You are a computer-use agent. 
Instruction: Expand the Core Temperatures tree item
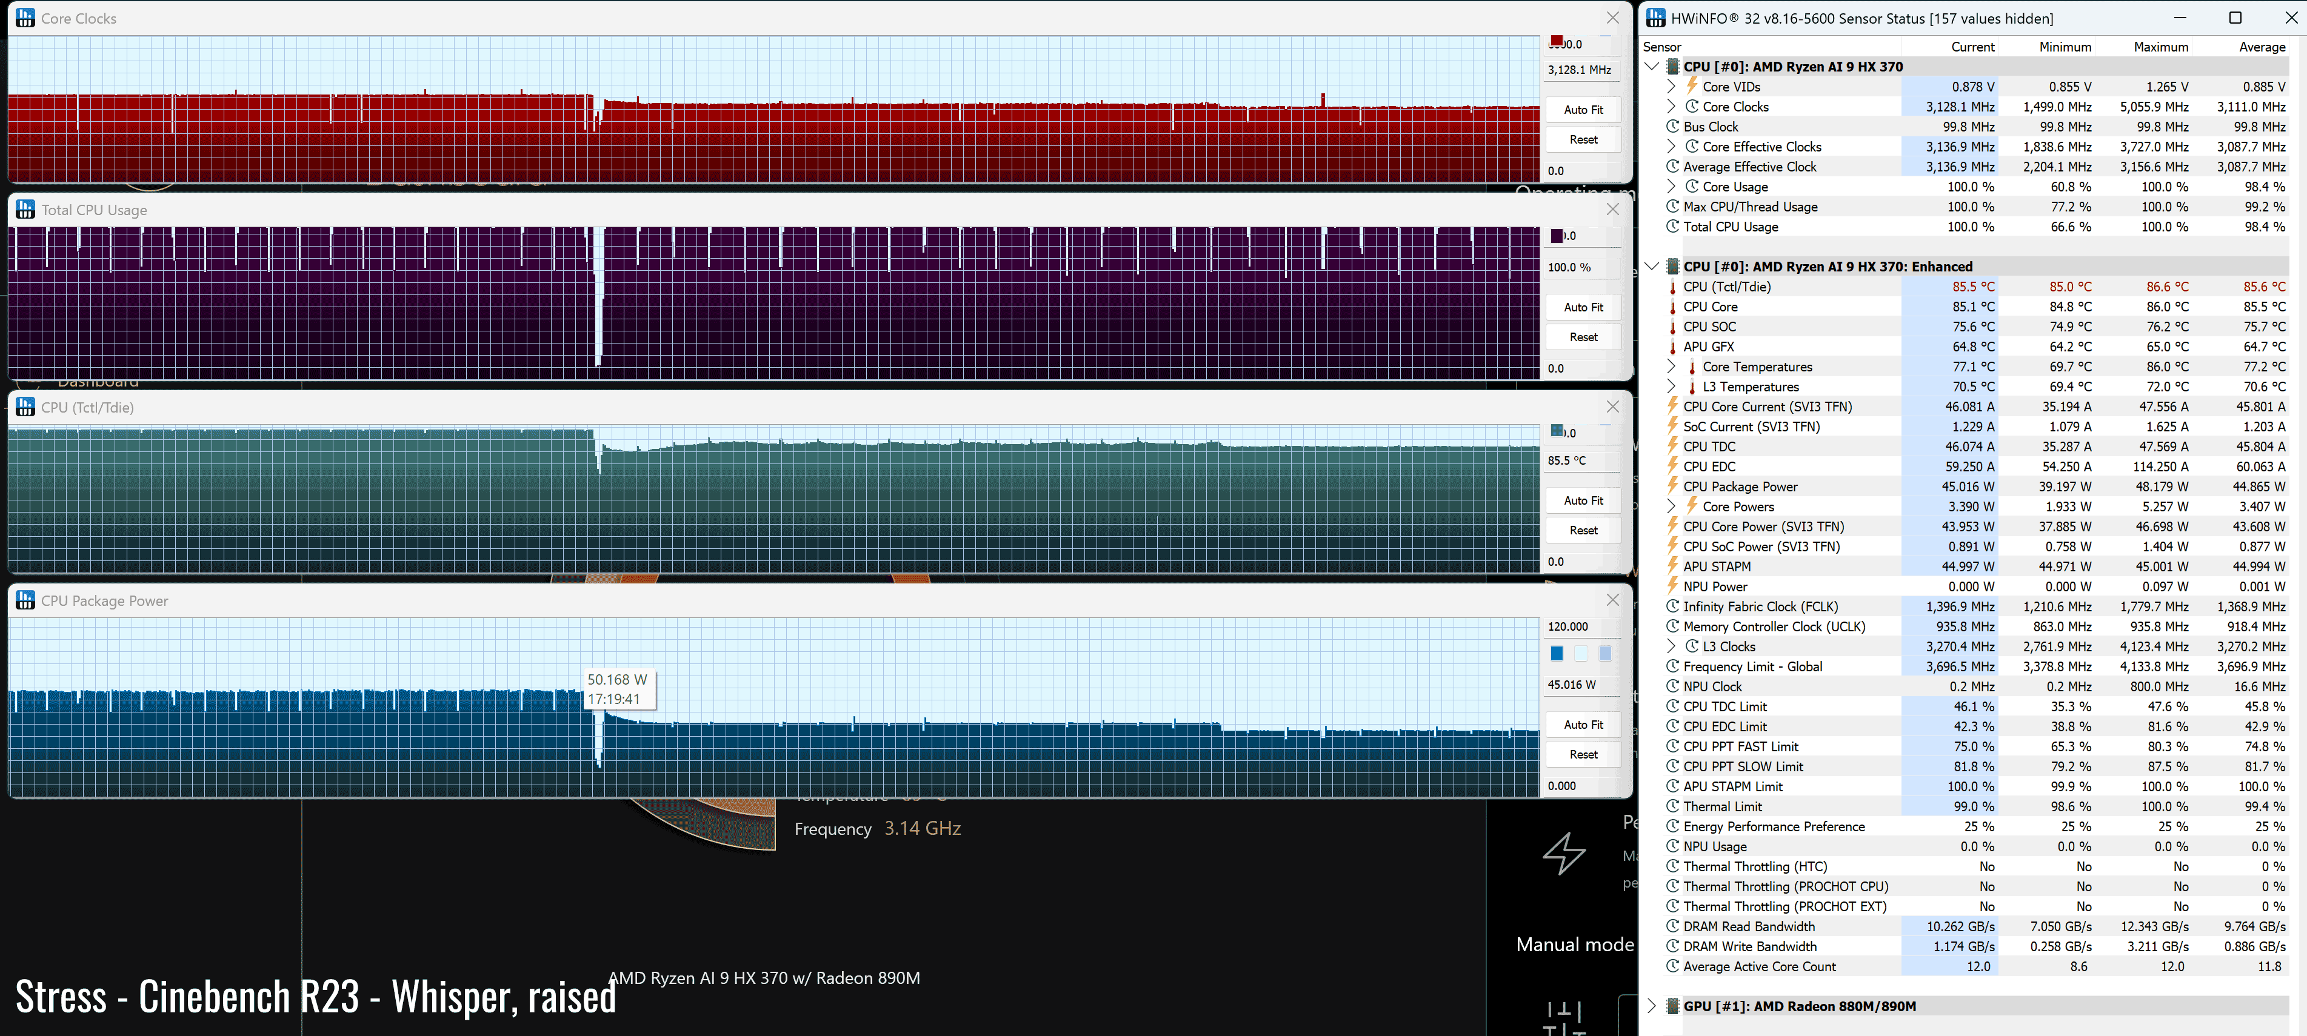[1671, 366]
